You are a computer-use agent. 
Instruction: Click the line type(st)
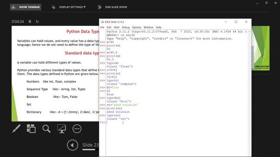[113, 115]
